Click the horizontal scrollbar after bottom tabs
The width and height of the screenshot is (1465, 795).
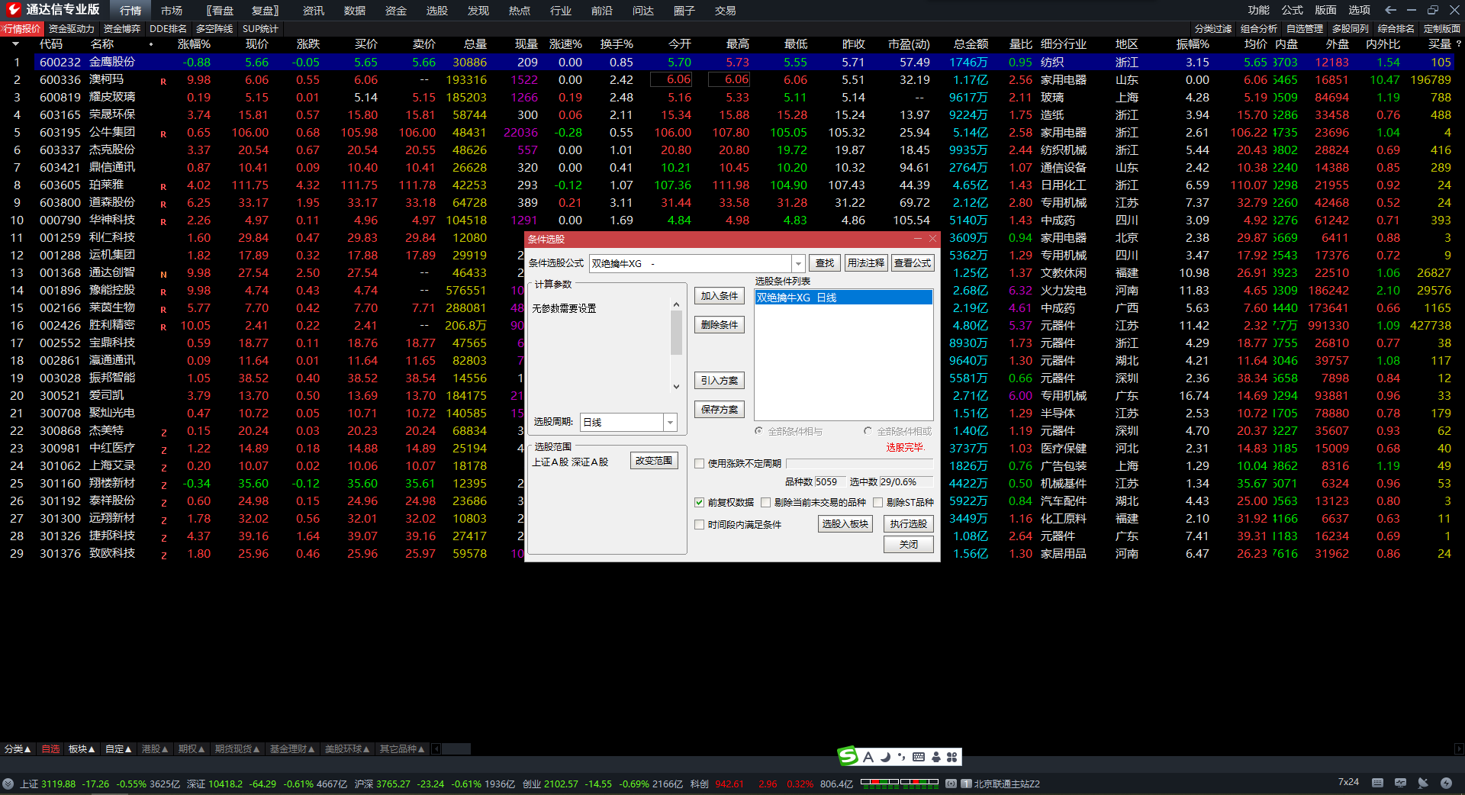(x=456, y=749)
